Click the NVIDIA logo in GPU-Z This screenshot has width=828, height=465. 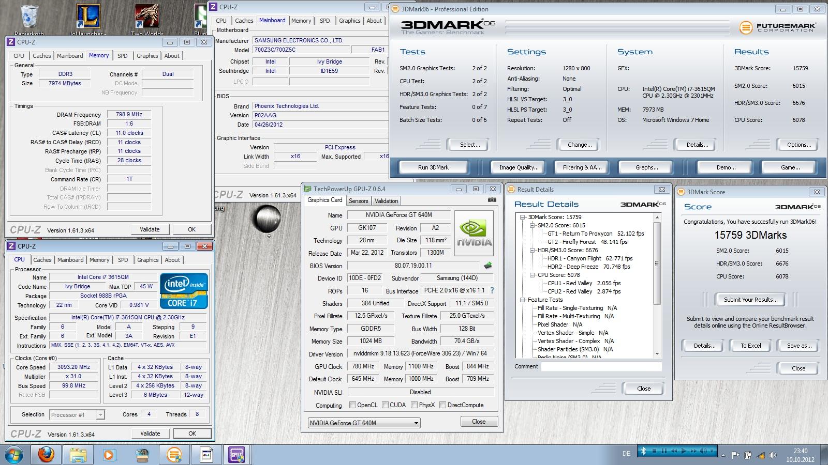[474, 233]
